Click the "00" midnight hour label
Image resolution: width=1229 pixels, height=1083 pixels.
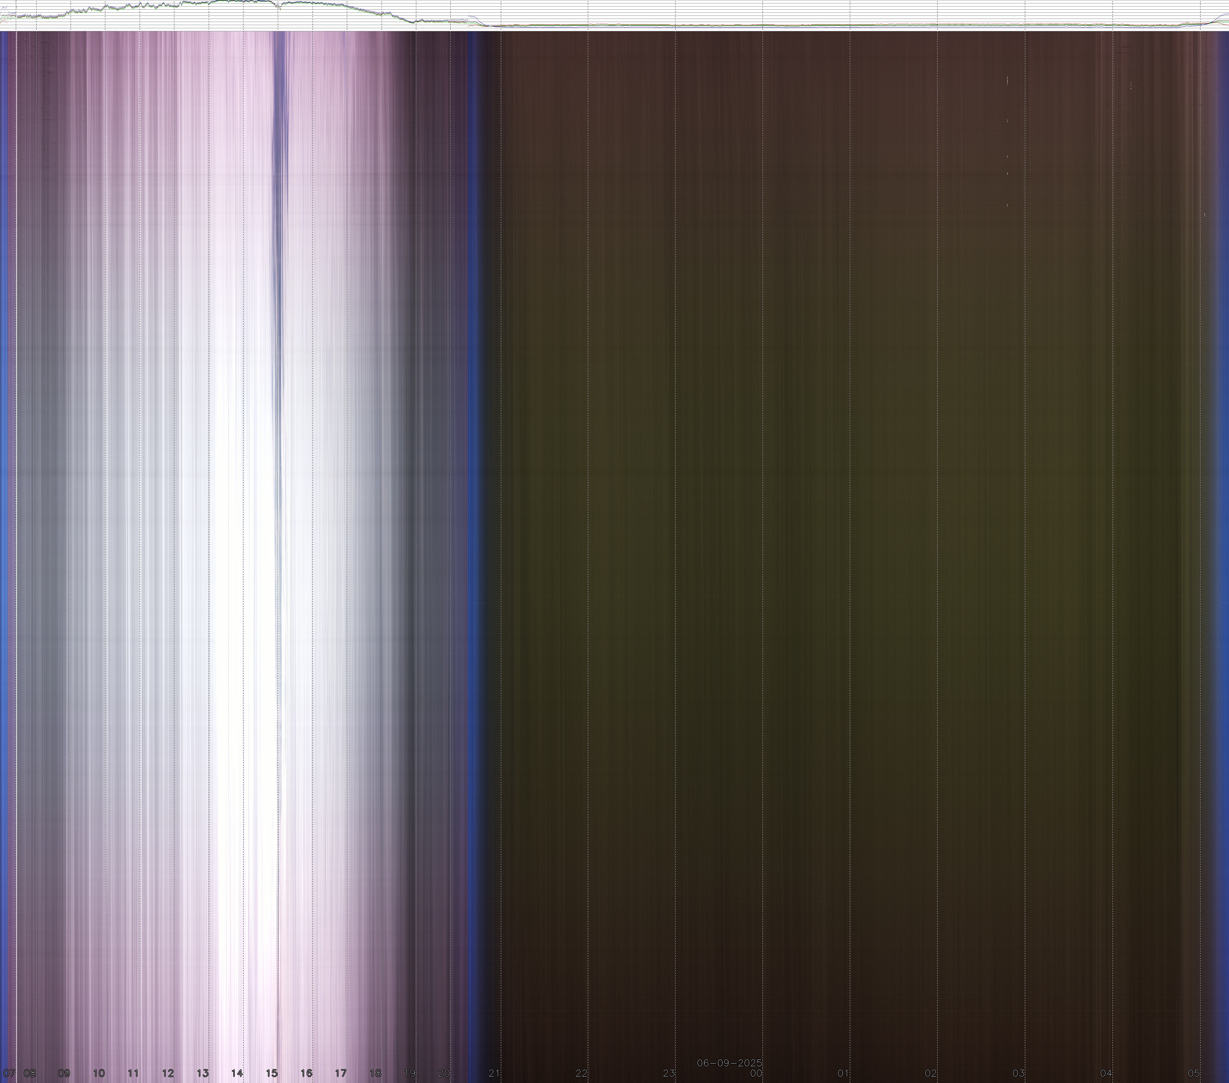pyautogui.click(x=756, y=1073)
